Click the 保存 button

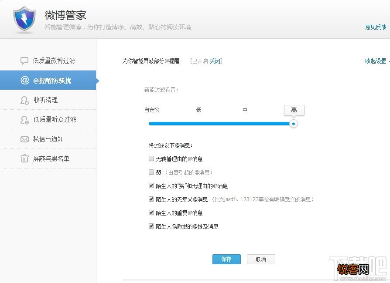pos(226,259)
